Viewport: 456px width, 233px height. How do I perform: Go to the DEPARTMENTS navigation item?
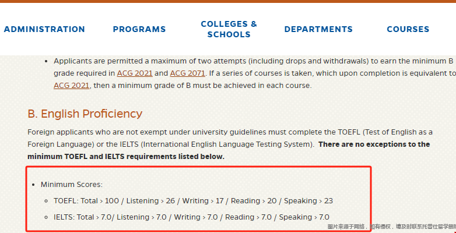(x=318, y=29)
